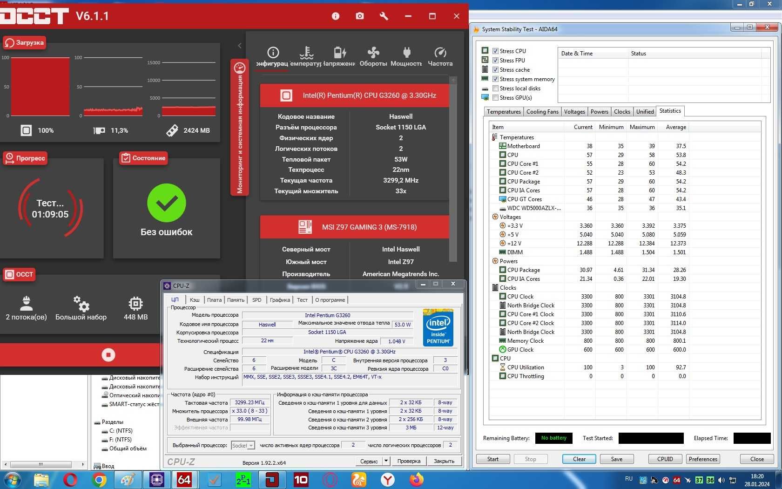This screenshot has width=782, height=489.
Task: Open the processor selection Socket dropdown
Action: click(243, 446)
